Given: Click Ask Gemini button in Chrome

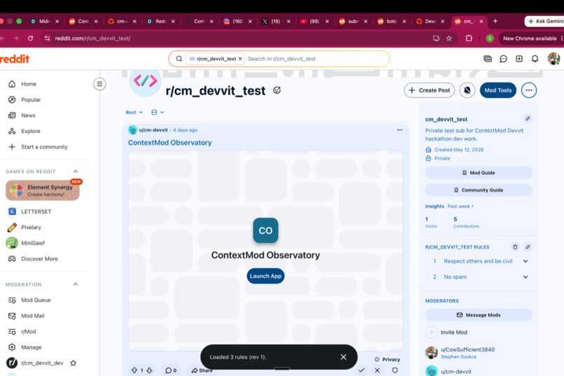Looking at the screenshot, I should click(x=544, y=21).
